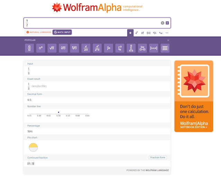Image resolution: width=221 pixels, height=176 pixels.
Task: Click the 'Input' pod heading
Action: 30,64
